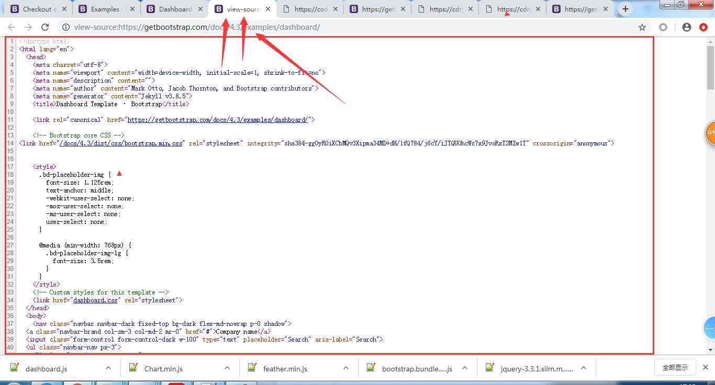
Task: Open site information icon in address bar
Action: [x=65, y=27]
